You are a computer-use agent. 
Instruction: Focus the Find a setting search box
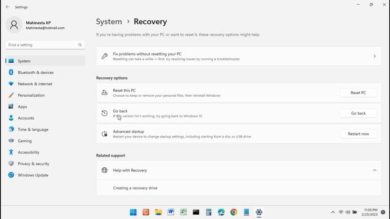click(x=45, y=44)
